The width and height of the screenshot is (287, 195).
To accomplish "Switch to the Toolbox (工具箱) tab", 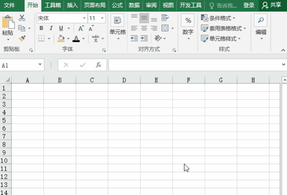I will coord(53,5).
